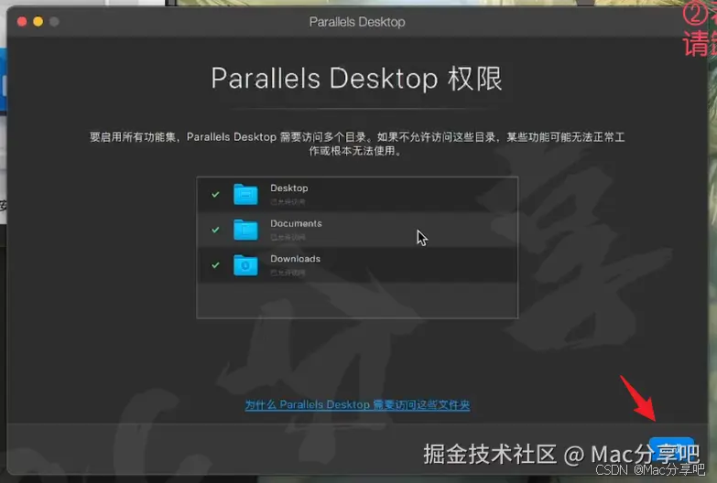
Task: Click the green checkmark beside Downloads
Action: coord(215,265)
